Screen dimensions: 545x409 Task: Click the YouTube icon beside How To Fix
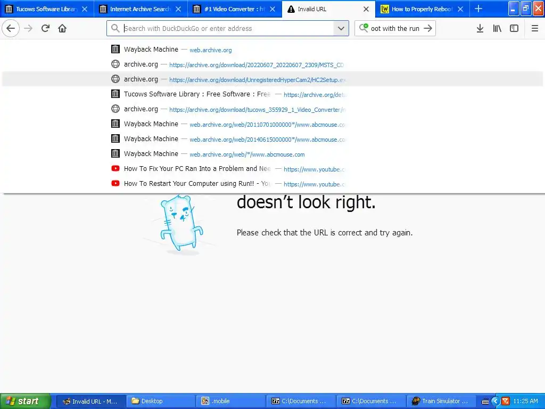coord(115,168)
